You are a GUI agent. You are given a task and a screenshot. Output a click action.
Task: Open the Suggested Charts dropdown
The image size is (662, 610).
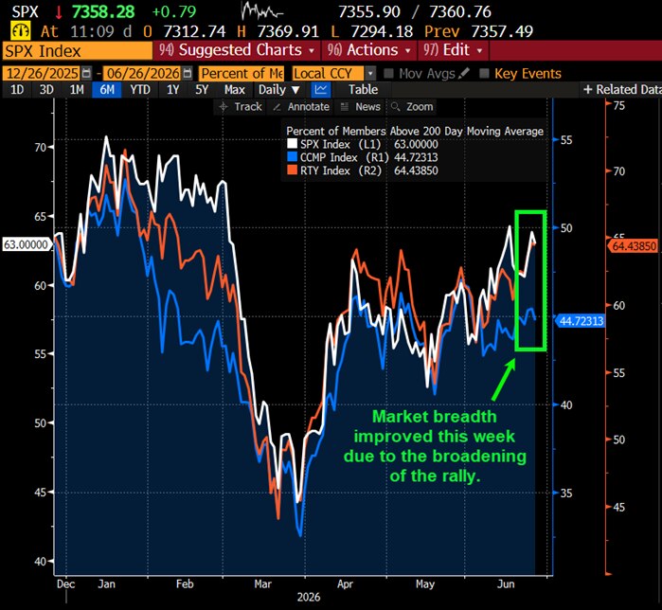point(238,50)
